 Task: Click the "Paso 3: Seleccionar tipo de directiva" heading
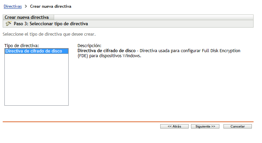pos(51,24)
